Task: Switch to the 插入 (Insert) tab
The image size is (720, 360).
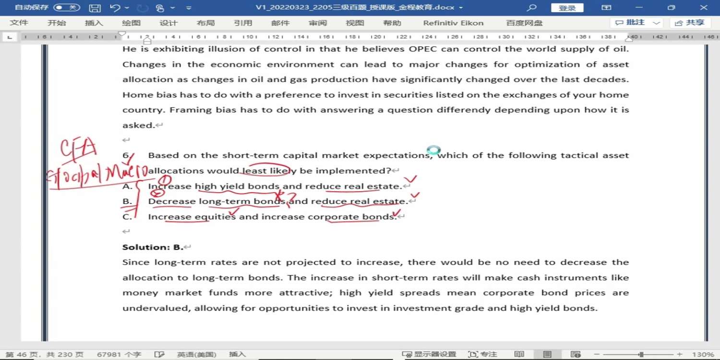Action: click(94, 23)
